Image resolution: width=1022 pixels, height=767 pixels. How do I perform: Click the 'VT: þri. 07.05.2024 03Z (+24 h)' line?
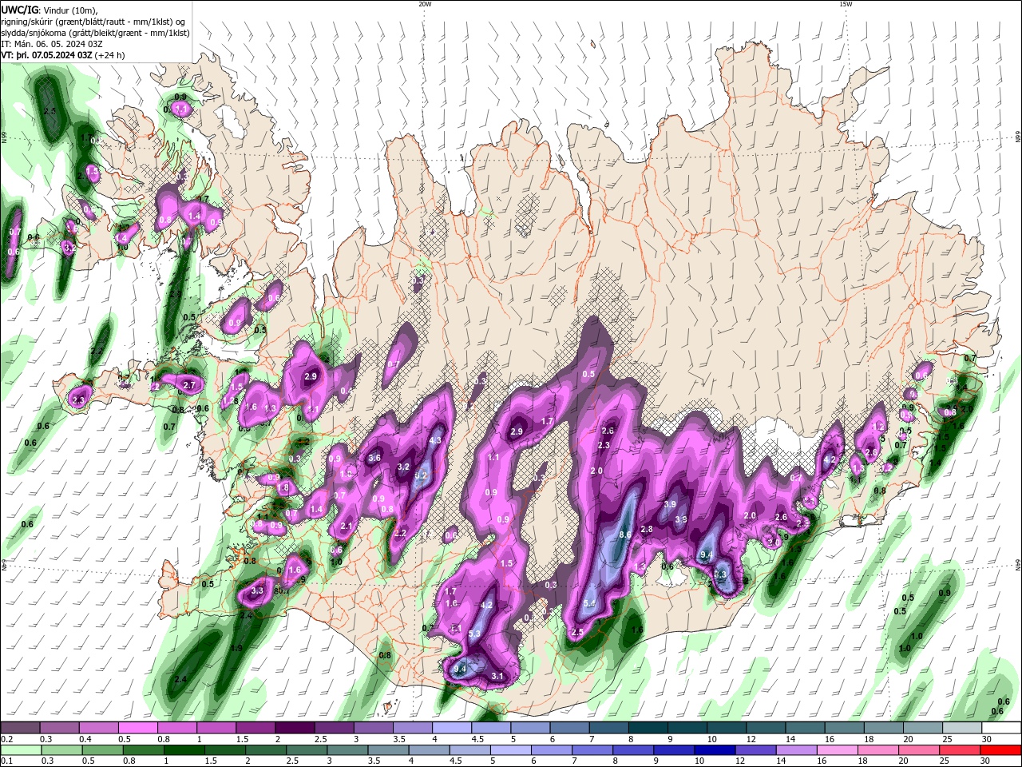pyautogui.click(x=63, y=55)
